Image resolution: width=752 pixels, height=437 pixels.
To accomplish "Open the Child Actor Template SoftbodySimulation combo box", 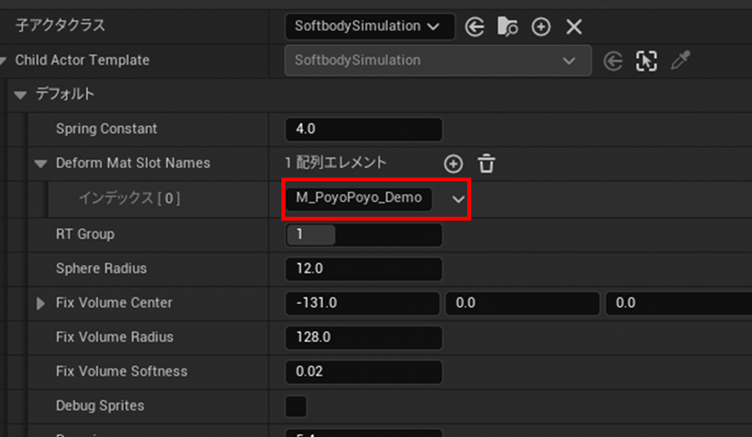I will click(x=438, y=61).
